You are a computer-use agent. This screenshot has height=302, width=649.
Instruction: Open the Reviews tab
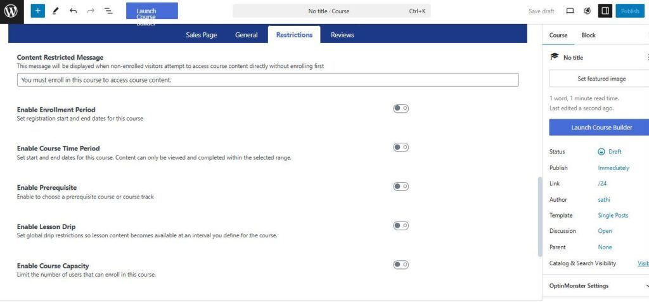coord(342,35)
